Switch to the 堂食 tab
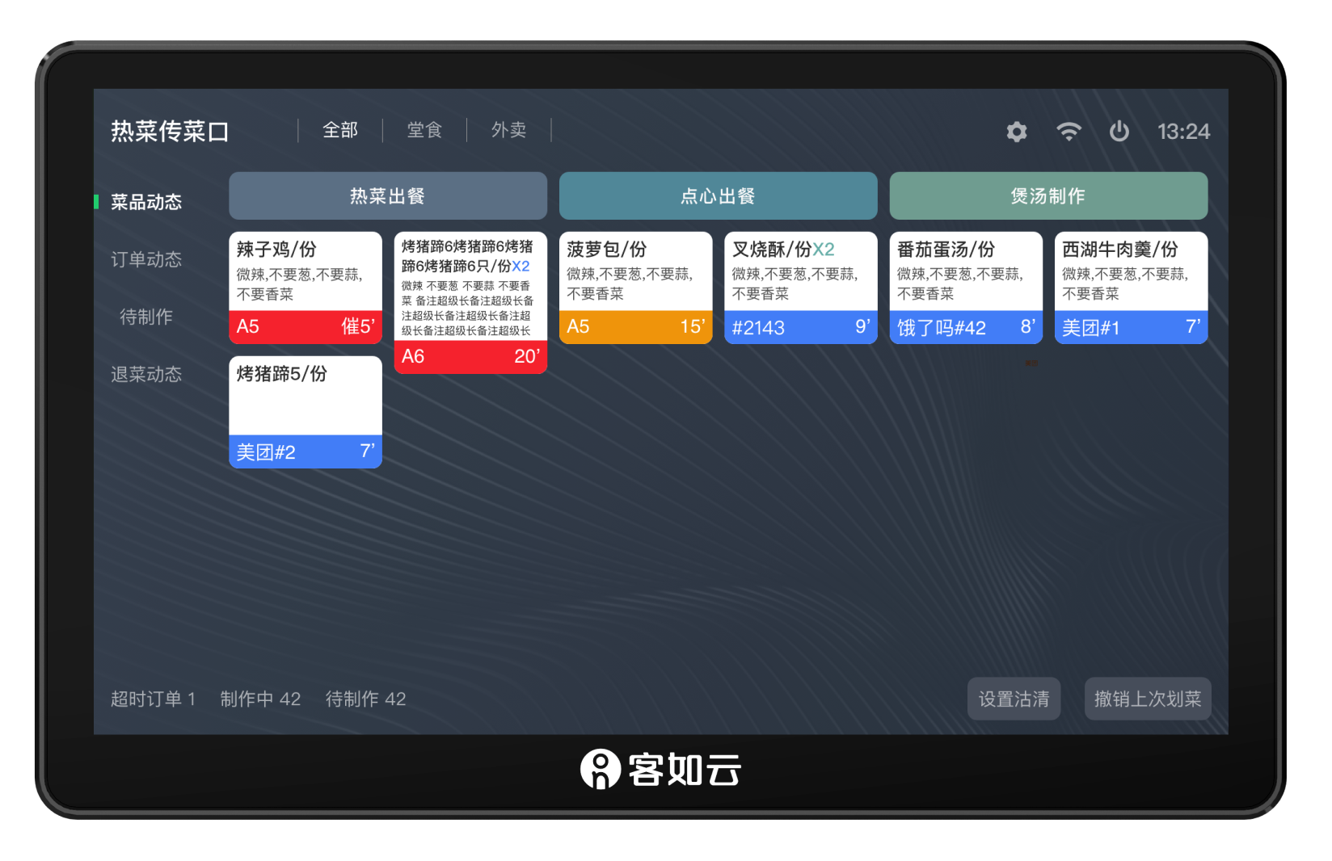This screenshot has width=1332, height=861. [x=424, y=130]
